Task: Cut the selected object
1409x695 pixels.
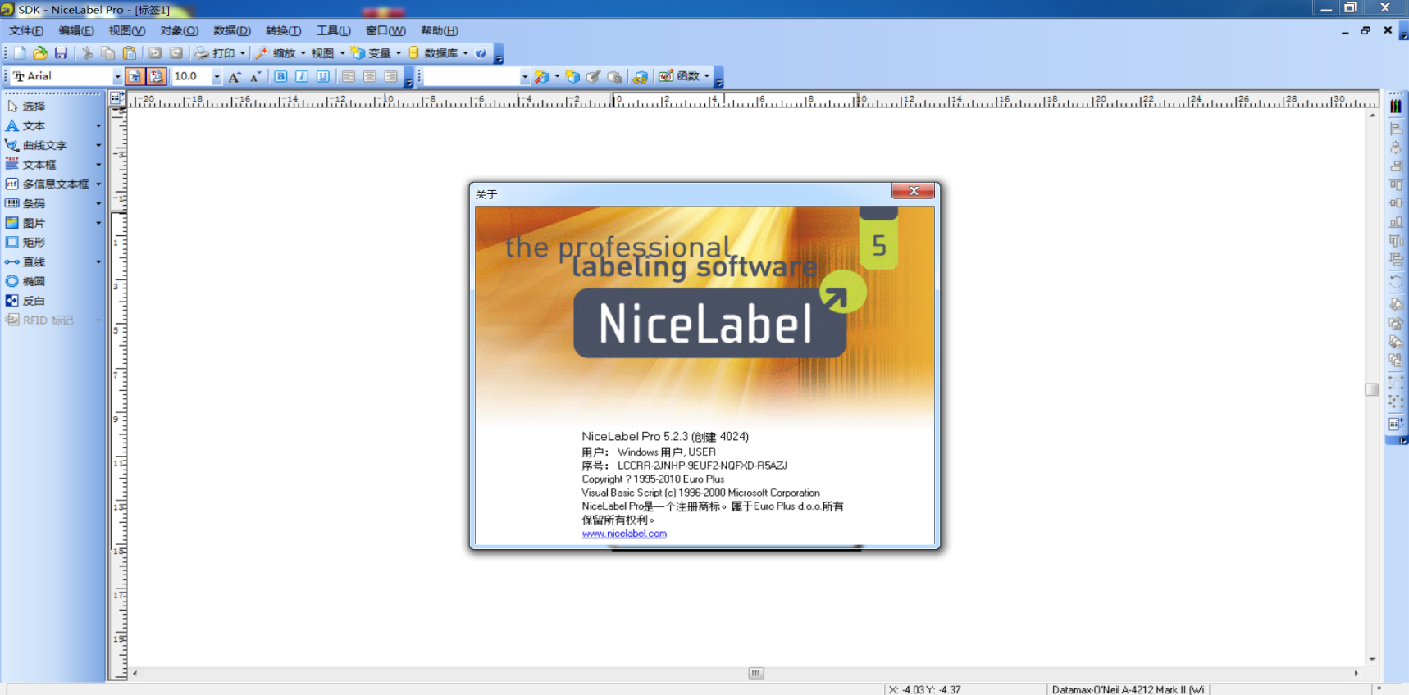Action: point(88,53)
